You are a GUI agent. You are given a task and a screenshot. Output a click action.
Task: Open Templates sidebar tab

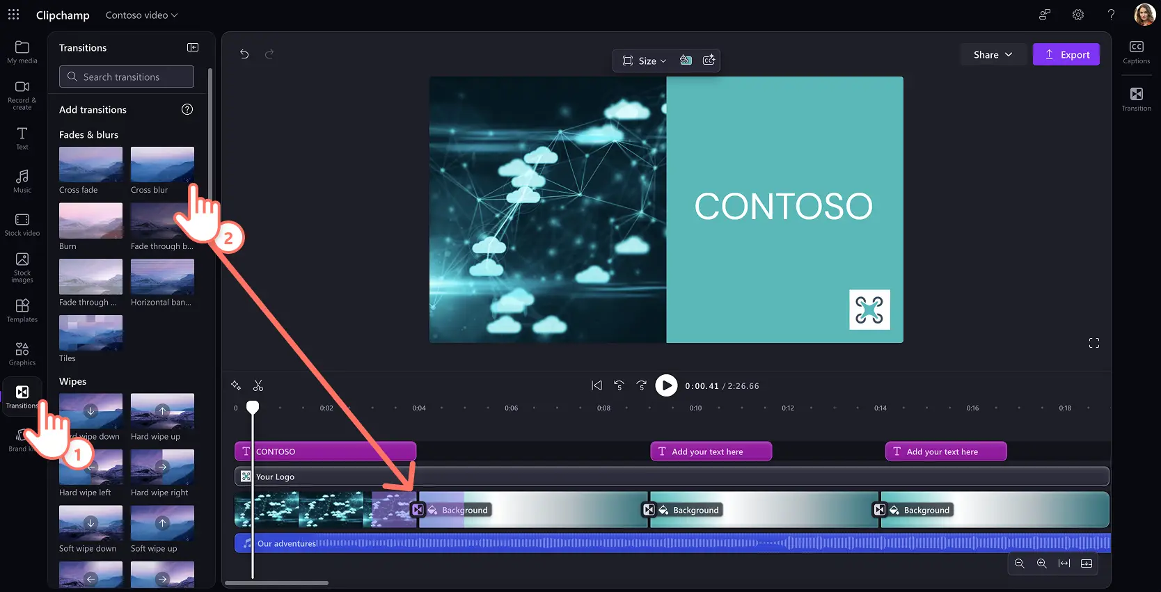click(x=22, y=310)
